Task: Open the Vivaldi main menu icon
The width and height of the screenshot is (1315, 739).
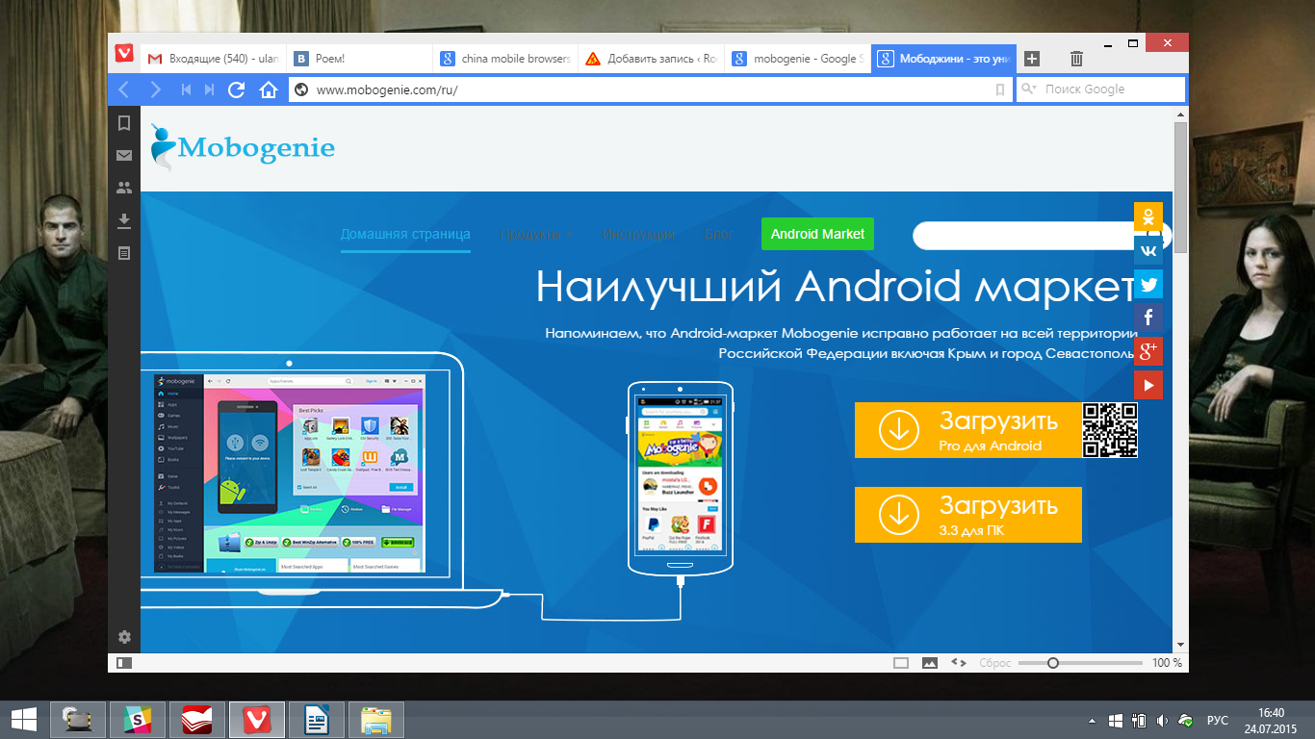Action: (x=124, y=53)
